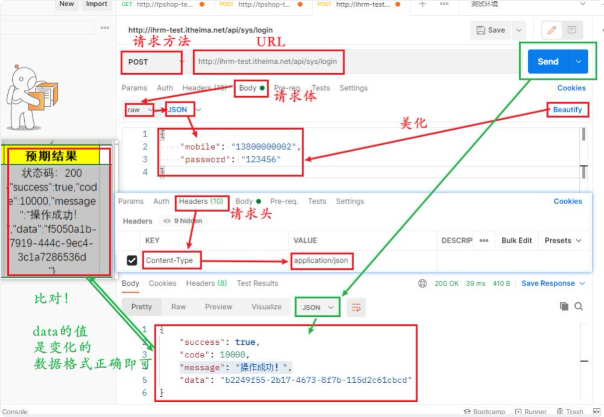Click the request URL input field
The height and width of the screenshot is (417, 604).
268,62
